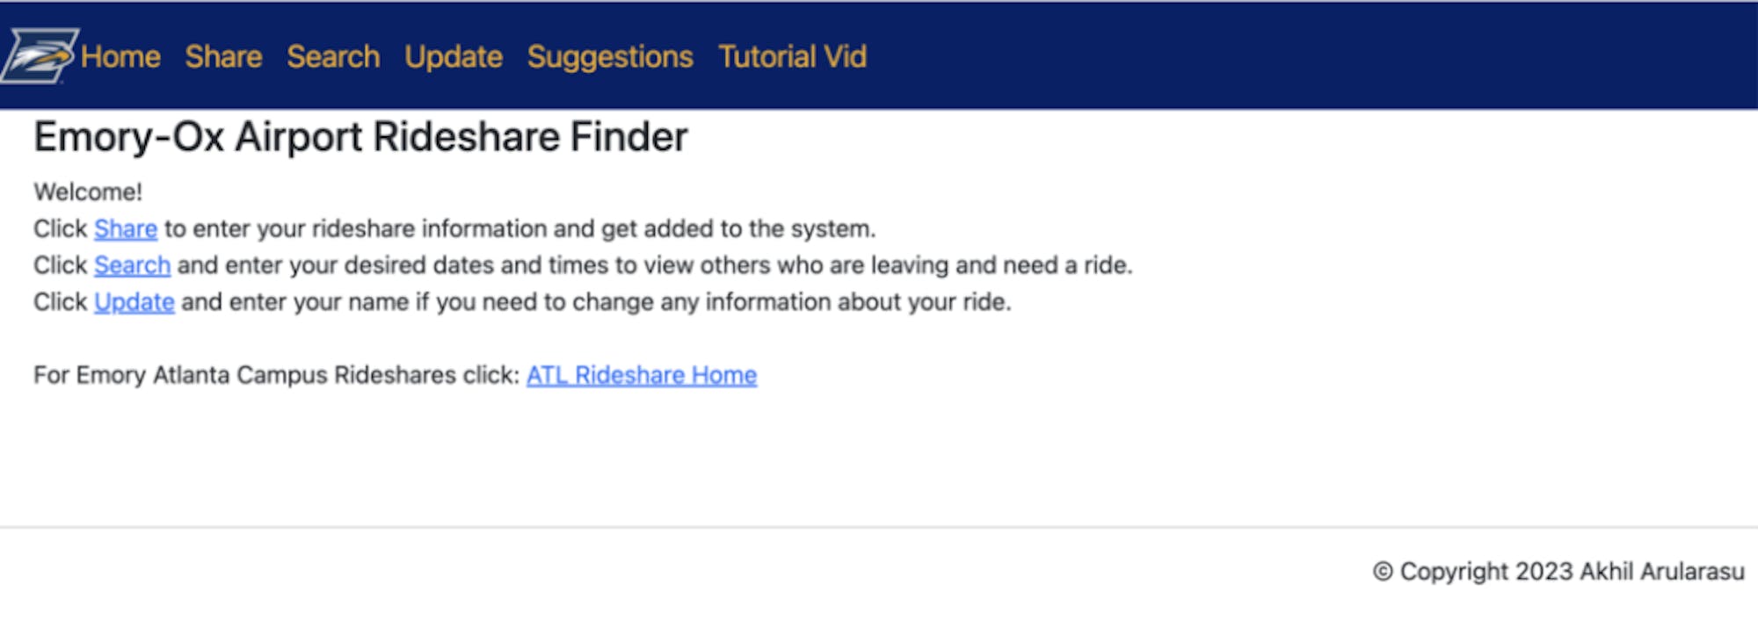Open the Home page in navbar
The image size is (1758, 643).
120,57
